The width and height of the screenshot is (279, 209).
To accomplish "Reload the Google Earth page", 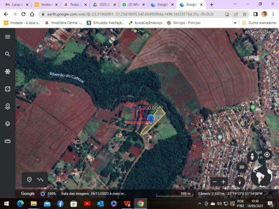I will point(23,14).
